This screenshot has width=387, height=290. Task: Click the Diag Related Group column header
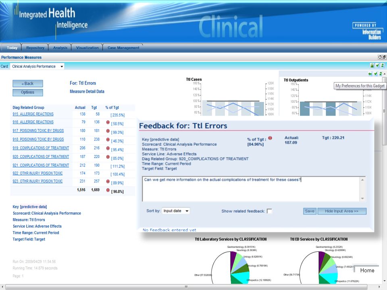click(28, 108)
